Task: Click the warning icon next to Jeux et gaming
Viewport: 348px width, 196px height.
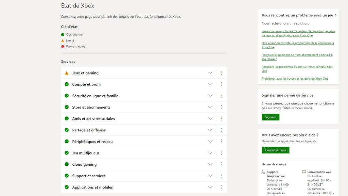Action: (x=66, y=73)
